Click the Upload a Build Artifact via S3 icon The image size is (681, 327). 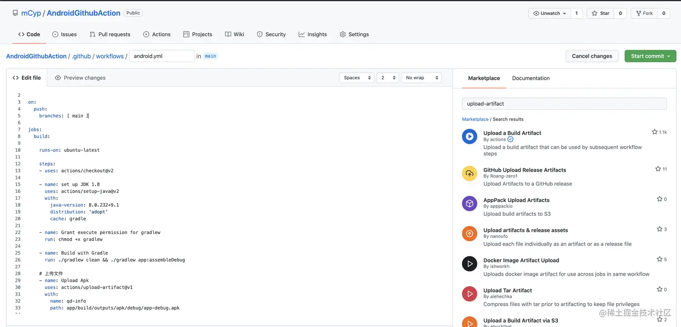click(469, 322)
